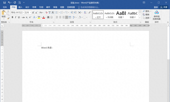Switch to the 布局 (Layout) tab
Screen dimensions: 170x102
pyautogui.click(x=34, y=7)
